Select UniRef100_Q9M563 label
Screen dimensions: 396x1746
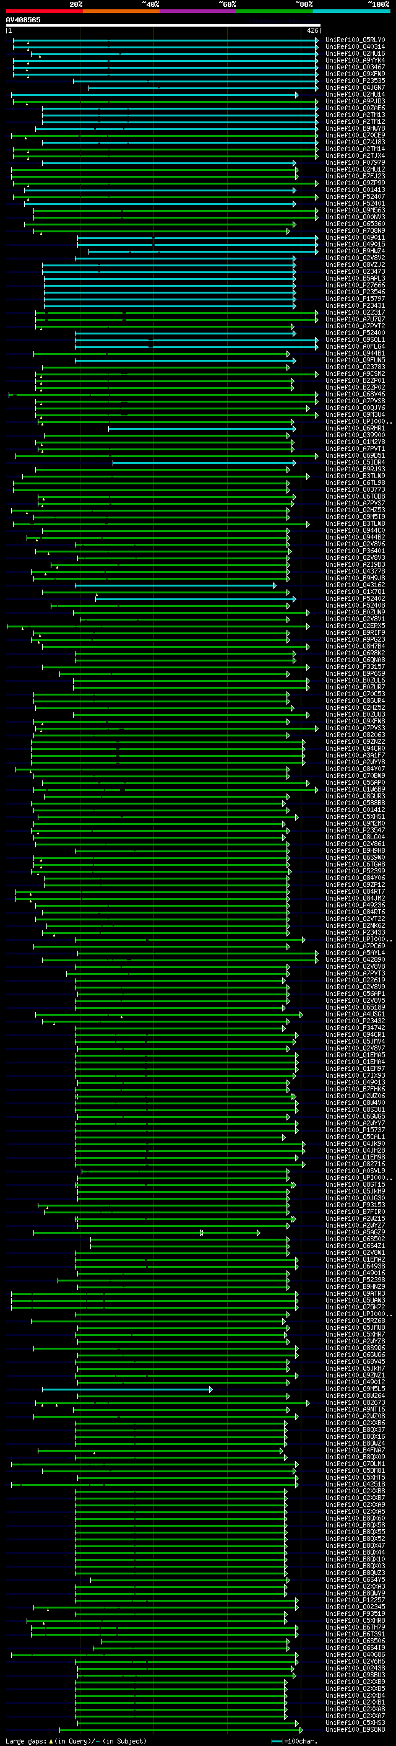coord(355,210)
